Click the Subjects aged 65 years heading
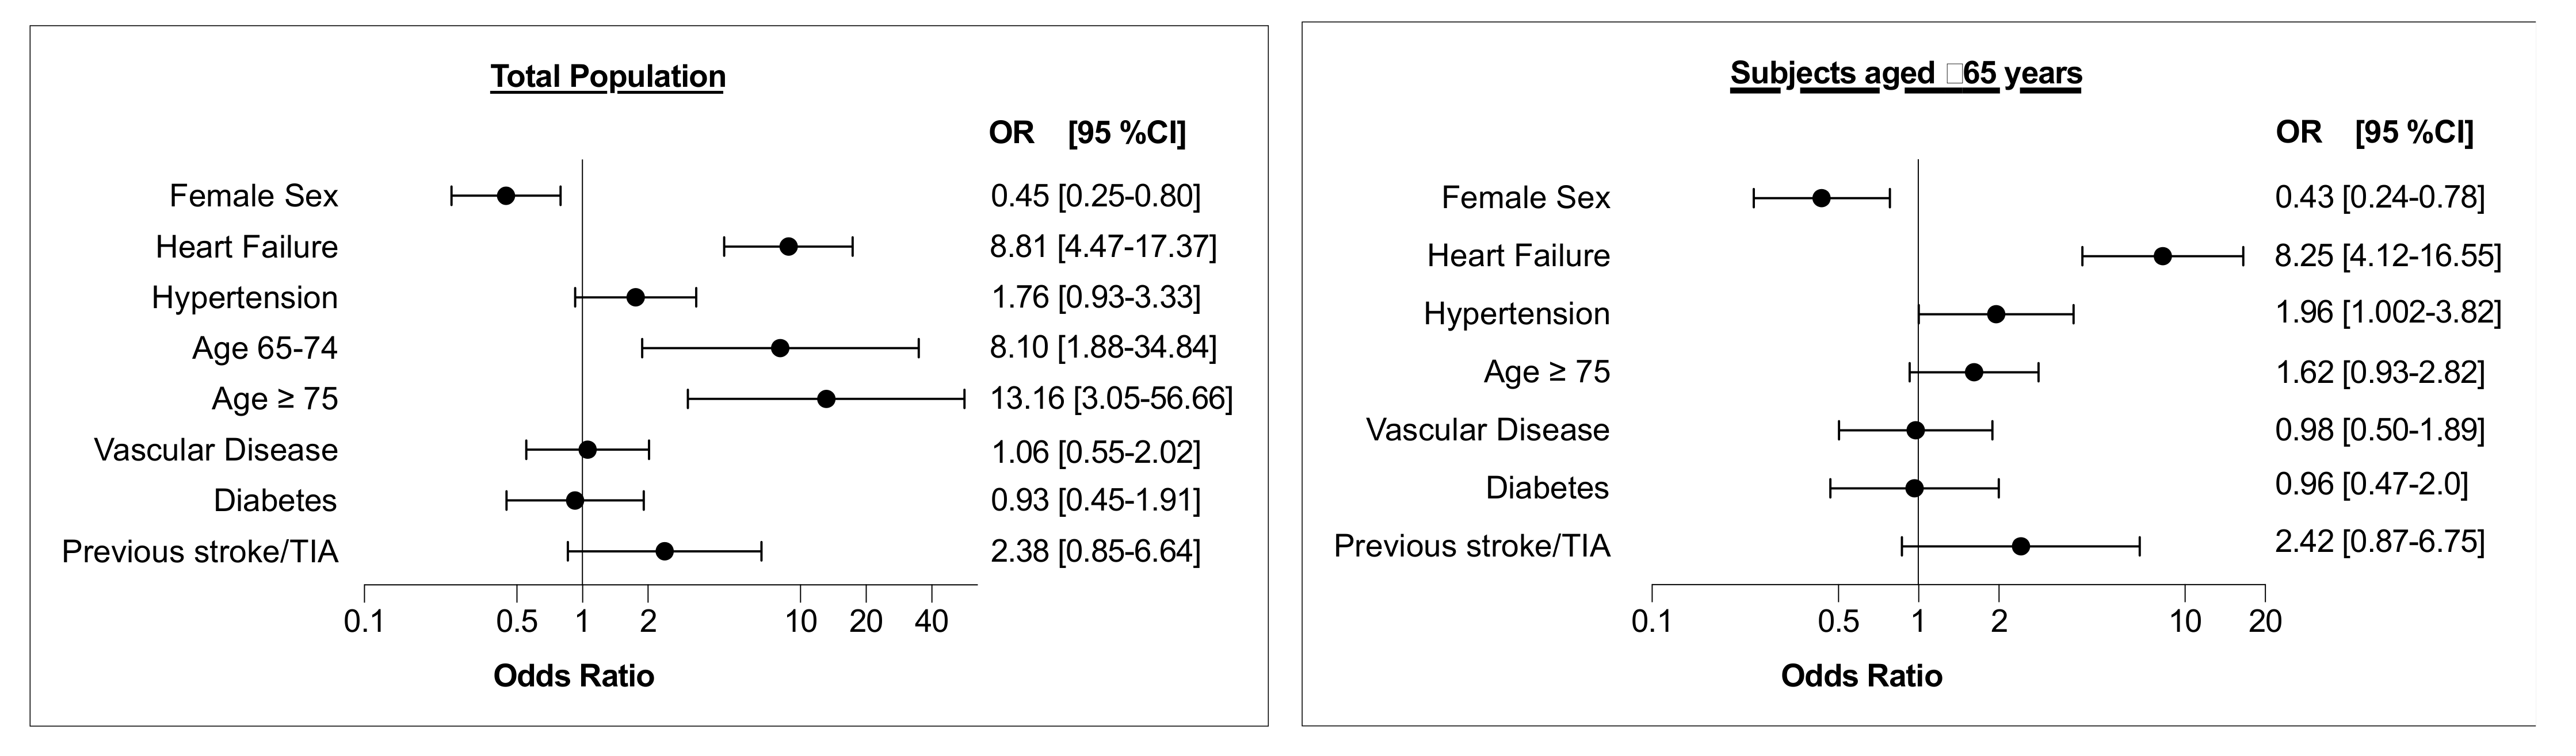Screen dimensions: 2576x756 coord(1906,74)
